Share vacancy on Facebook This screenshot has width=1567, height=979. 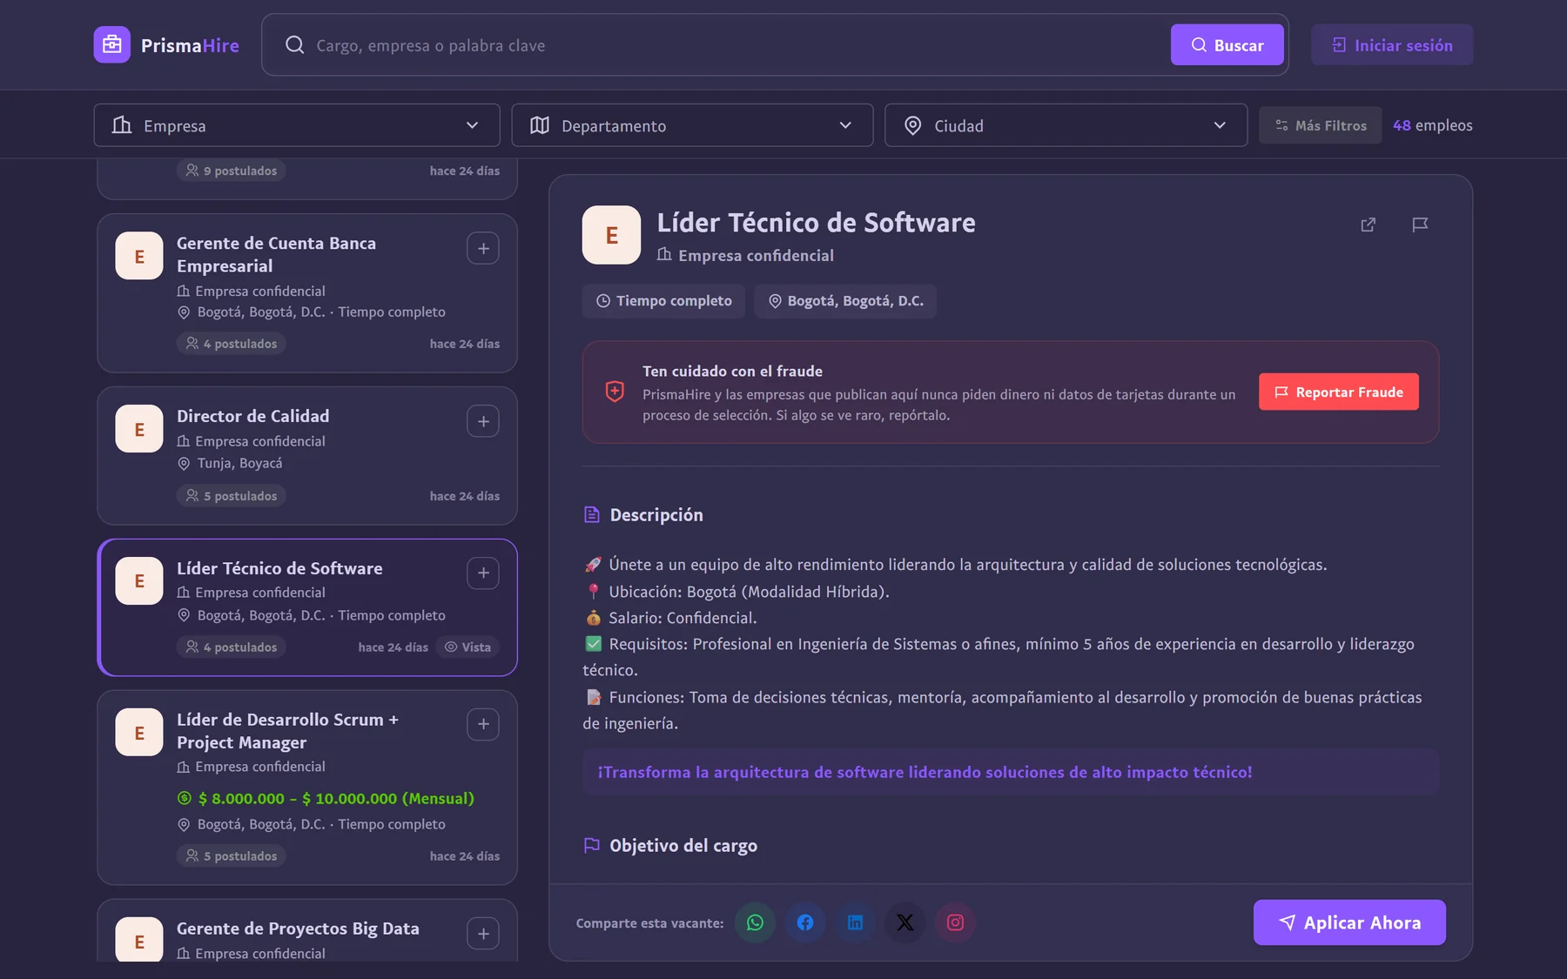[805, 922]
